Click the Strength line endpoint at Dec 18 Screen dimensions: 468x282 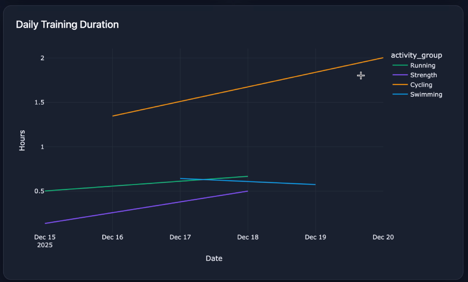[x=247, y=191]
